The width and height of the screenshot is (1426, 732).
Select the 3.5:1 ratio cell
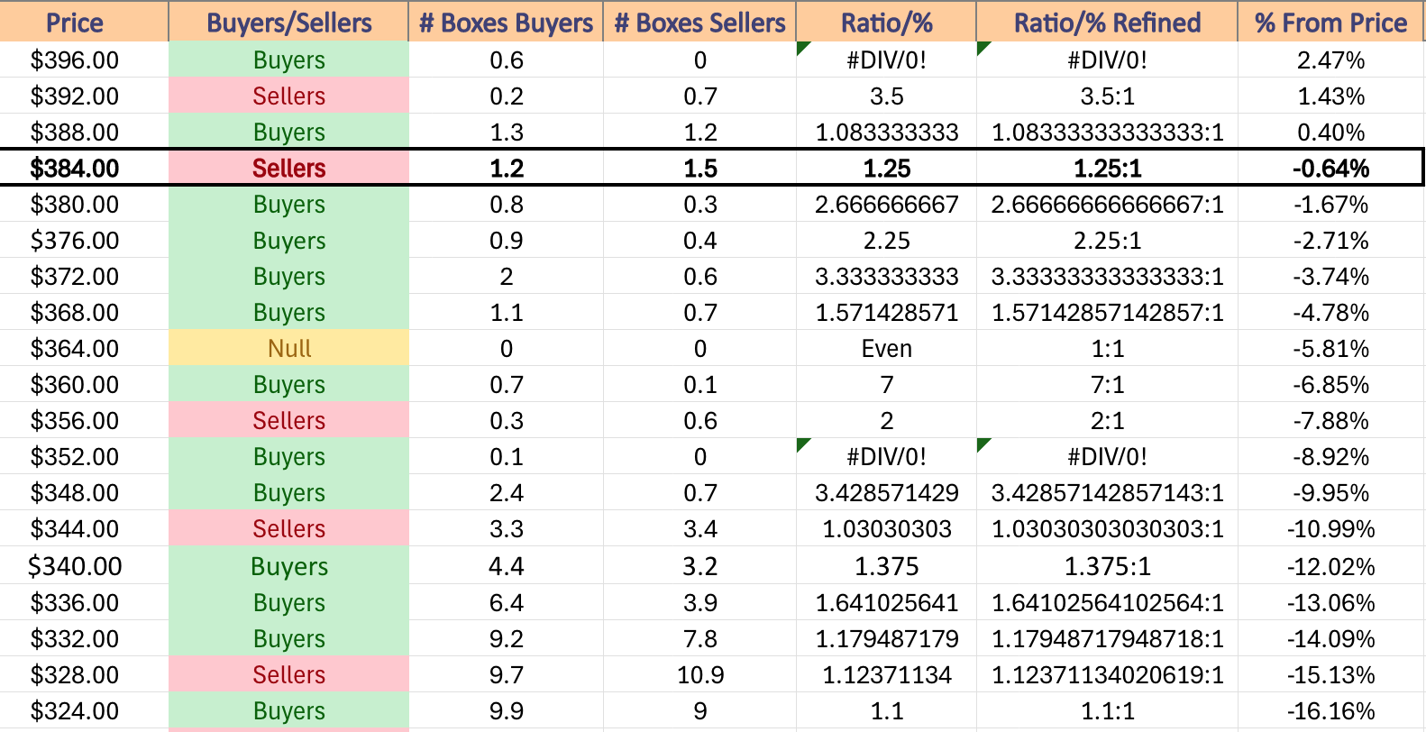[1107, 96]
